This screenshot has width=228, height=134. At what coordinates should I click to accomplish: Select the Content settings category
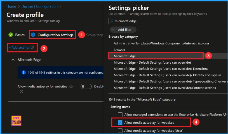(x=165, y=88)
